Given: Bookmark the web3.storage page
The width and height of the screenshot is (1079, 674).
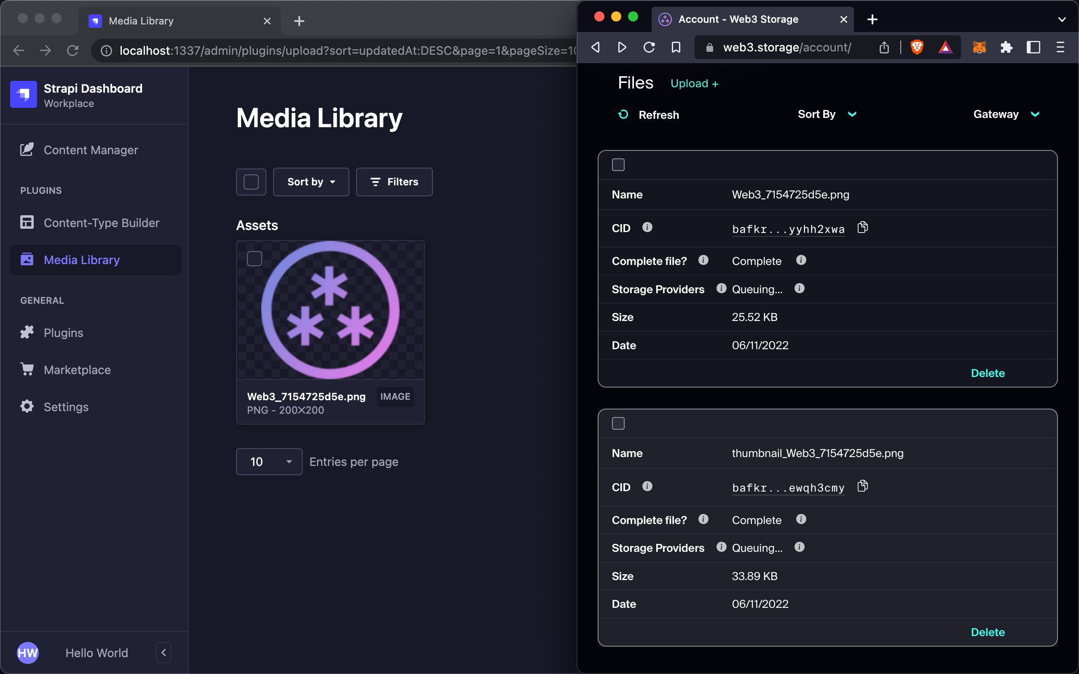Looking at the screenshot, I should click(676, 47).
